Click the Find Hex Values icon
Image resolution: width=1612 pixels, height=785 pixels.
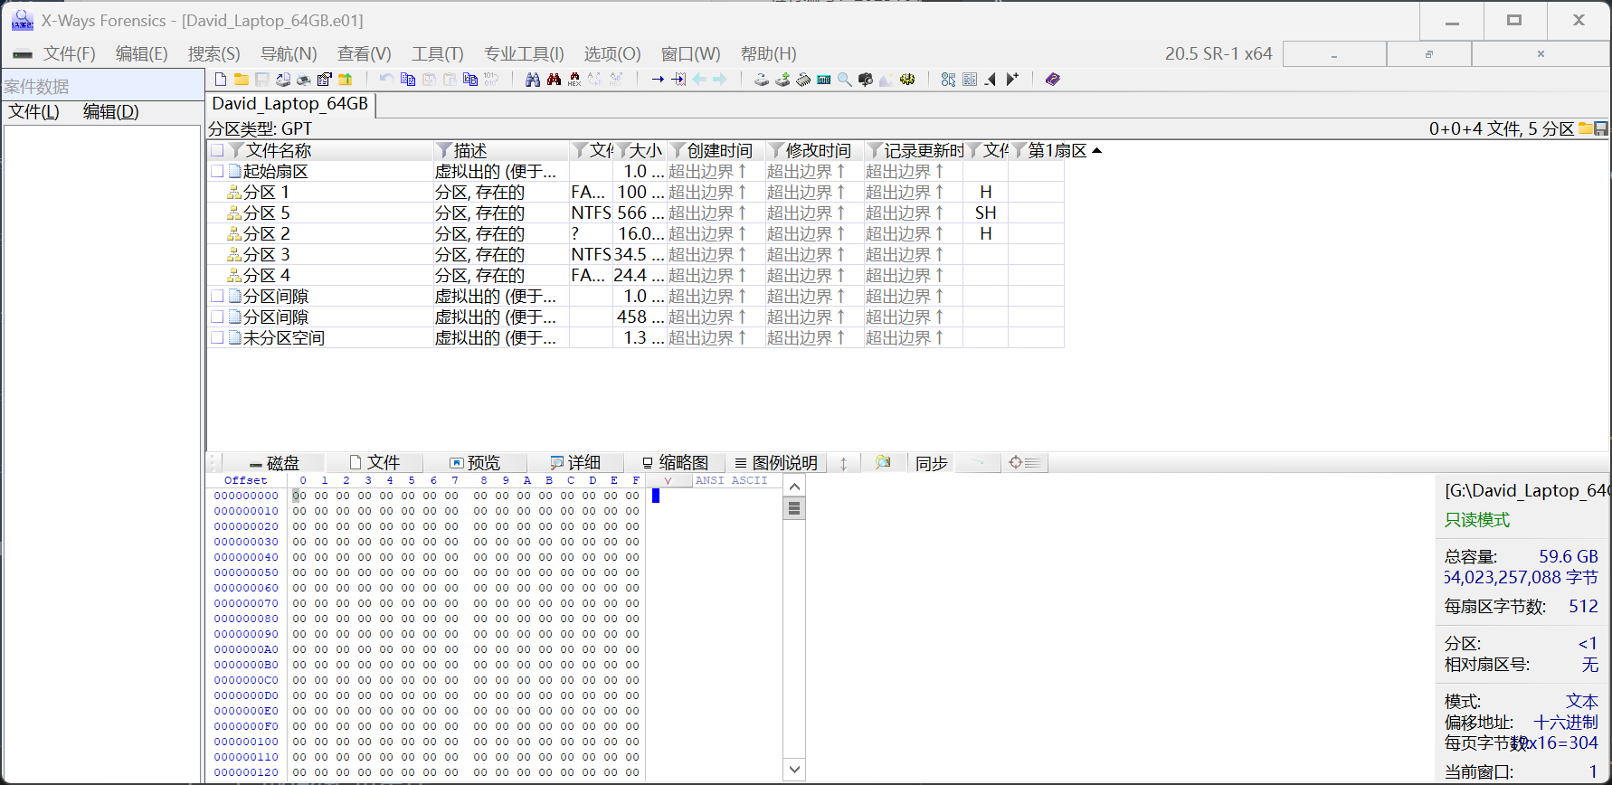coord(574,80)
